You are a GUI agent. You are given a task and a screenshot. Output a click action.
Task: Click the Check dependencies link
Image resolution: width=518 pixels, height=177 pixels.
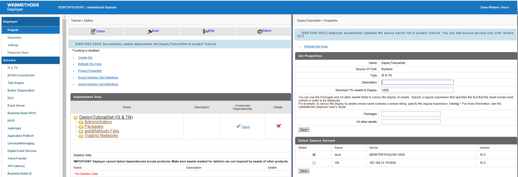pyautogui.click(x=246, y=127)
